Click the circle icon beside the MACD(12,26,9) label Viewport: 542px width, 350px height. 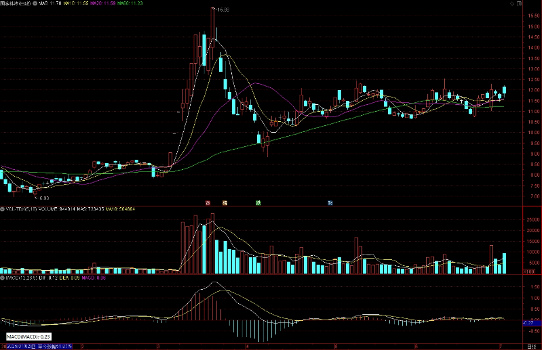click(2, 278)
